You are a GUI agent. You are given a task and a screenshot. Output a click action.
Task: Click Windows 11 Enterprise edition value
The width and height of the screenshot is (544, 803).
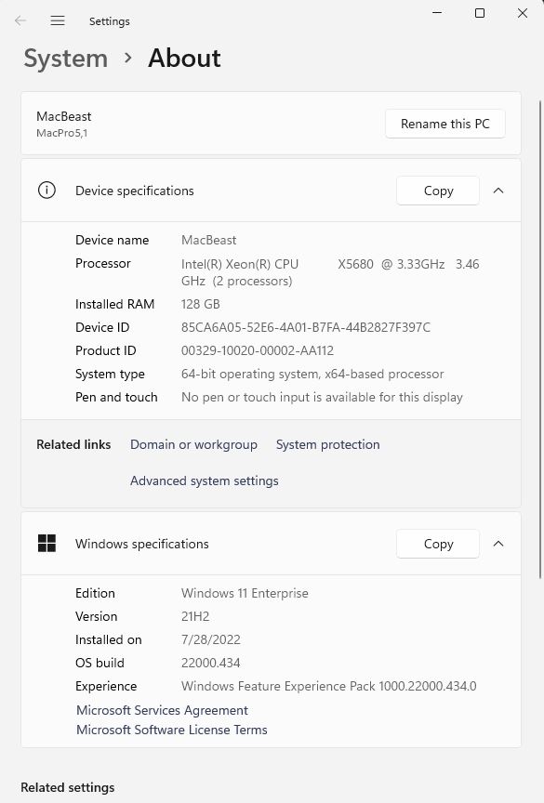pos(245,593)
